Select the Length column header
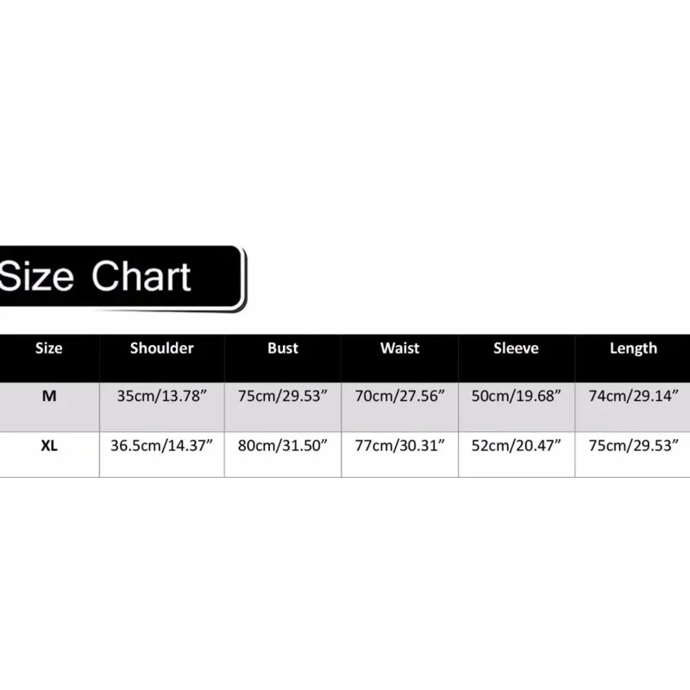This screenshot has height=690, width=690. (633, 348)
